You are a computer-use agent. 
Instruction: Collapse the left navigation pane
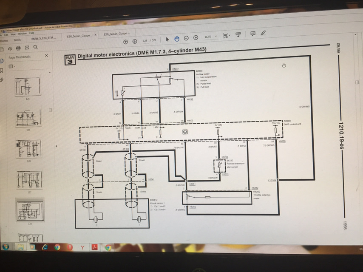tap(56, 146)
